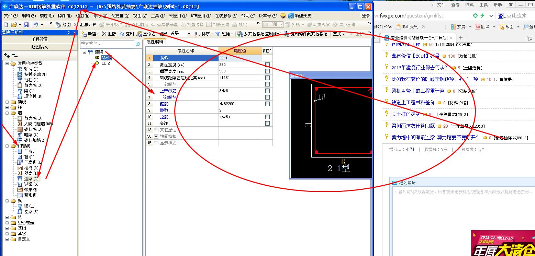Screen dimensions: 535x256
Task: Expand the 柱 folder
Action: 7,107
